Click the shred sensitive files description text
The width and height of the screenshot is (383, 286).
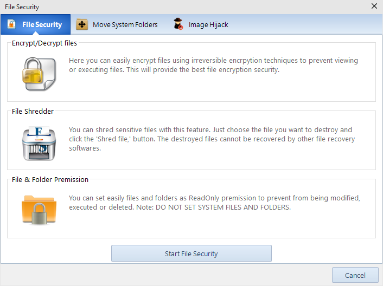tap(212, 139)
